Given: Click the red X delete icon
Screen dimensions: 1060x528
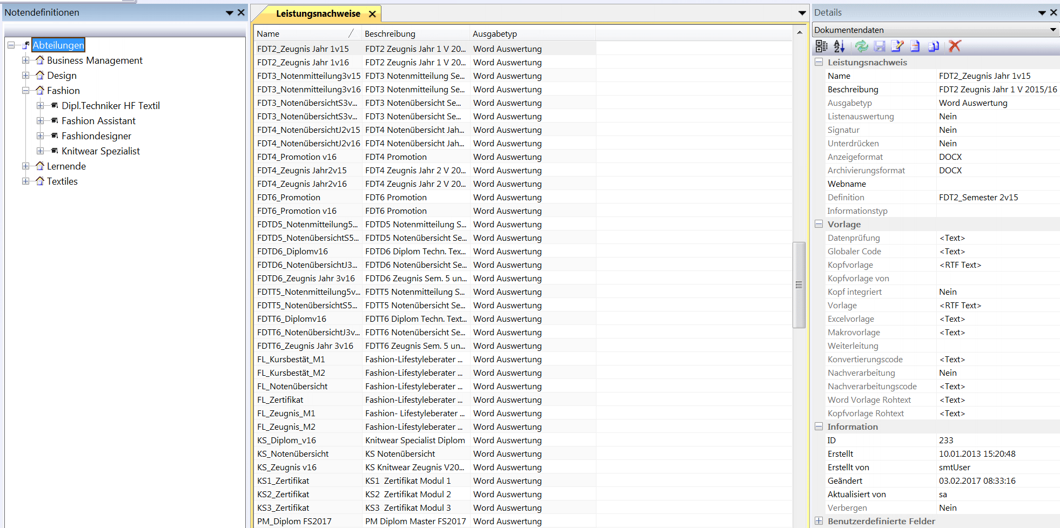Looking at the screenshot, I should (x=955, y=46).
